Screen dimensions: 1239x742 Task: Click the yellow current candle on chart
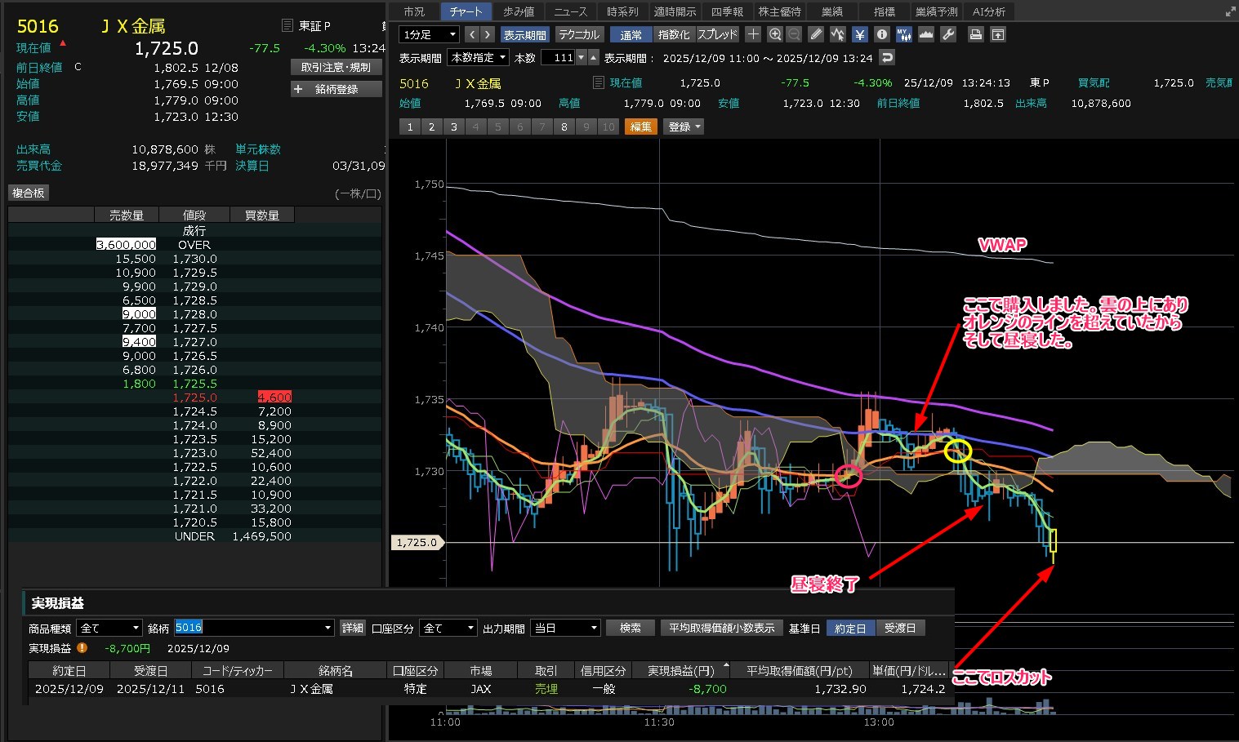(x=1053, y=541)
